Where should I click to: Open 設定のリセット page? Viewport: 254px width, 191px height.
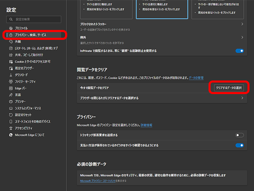(23, 115)
